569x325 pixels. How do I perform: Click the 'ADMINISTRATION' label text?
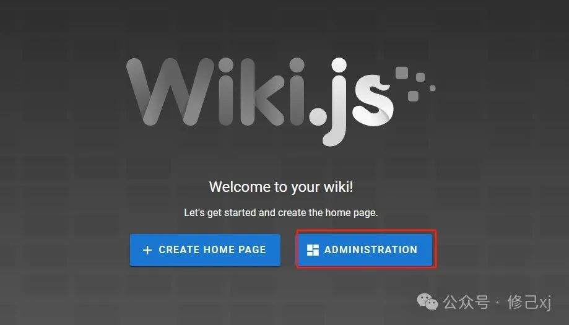click(x=371, y=250)
